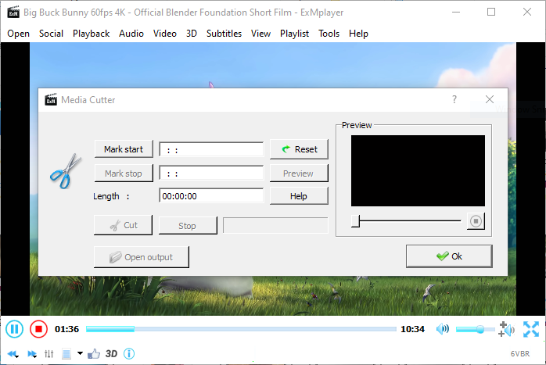The height and width of the screenshot is (365, 546).
Task: Open the Subtitles menu
Action: click(x=224, y=34)
